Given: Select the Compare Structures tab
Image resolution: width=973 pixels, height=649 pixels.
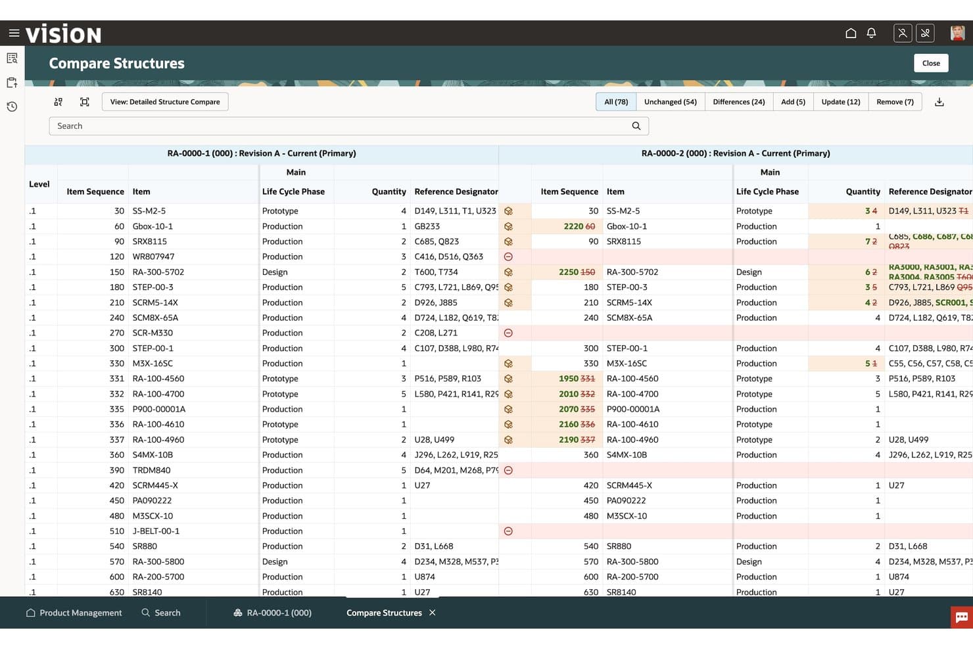Looking at the screenshot, I should point(384,613).
